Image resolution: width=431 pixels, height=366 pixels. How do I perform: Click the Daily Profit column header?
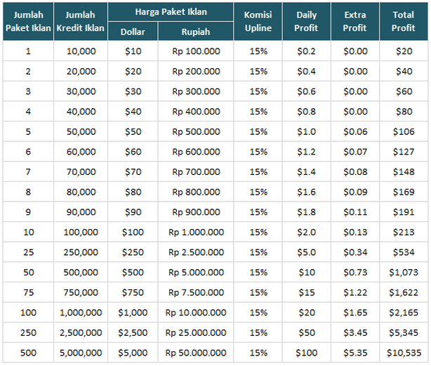307,22
